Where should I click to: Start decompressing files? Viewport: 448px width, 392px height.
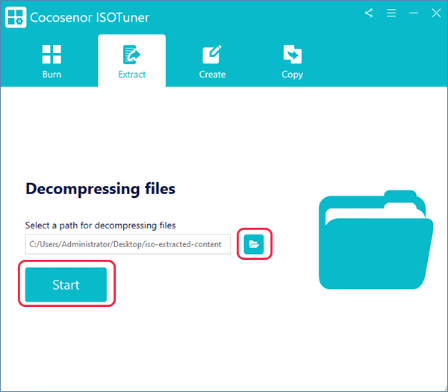point(66,284)
